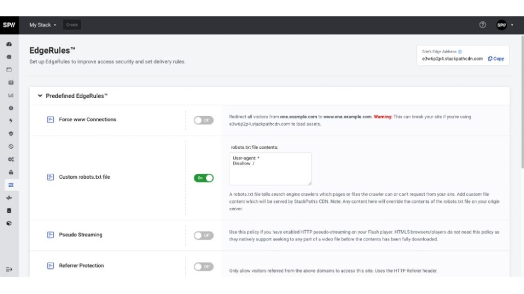Screen dimensions: 524x294
Task: Click the Edge Address info icon
Action: point(460,52)
